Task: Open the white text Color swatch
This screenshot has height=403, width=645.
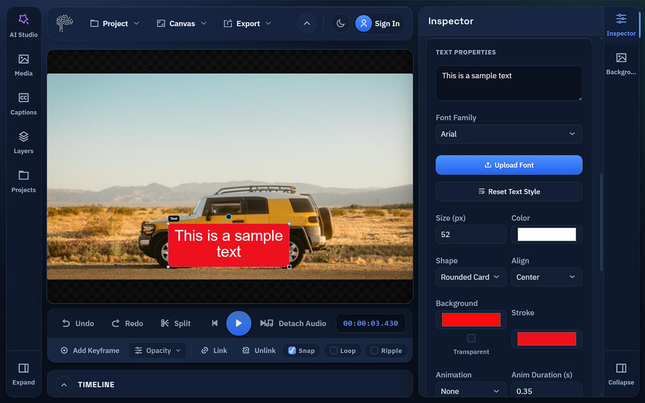Action: pos(546,235)
